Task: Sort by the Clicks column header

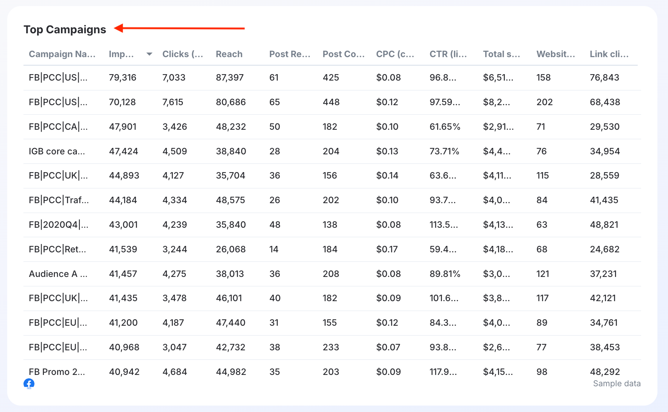Action: pos(182,54)
